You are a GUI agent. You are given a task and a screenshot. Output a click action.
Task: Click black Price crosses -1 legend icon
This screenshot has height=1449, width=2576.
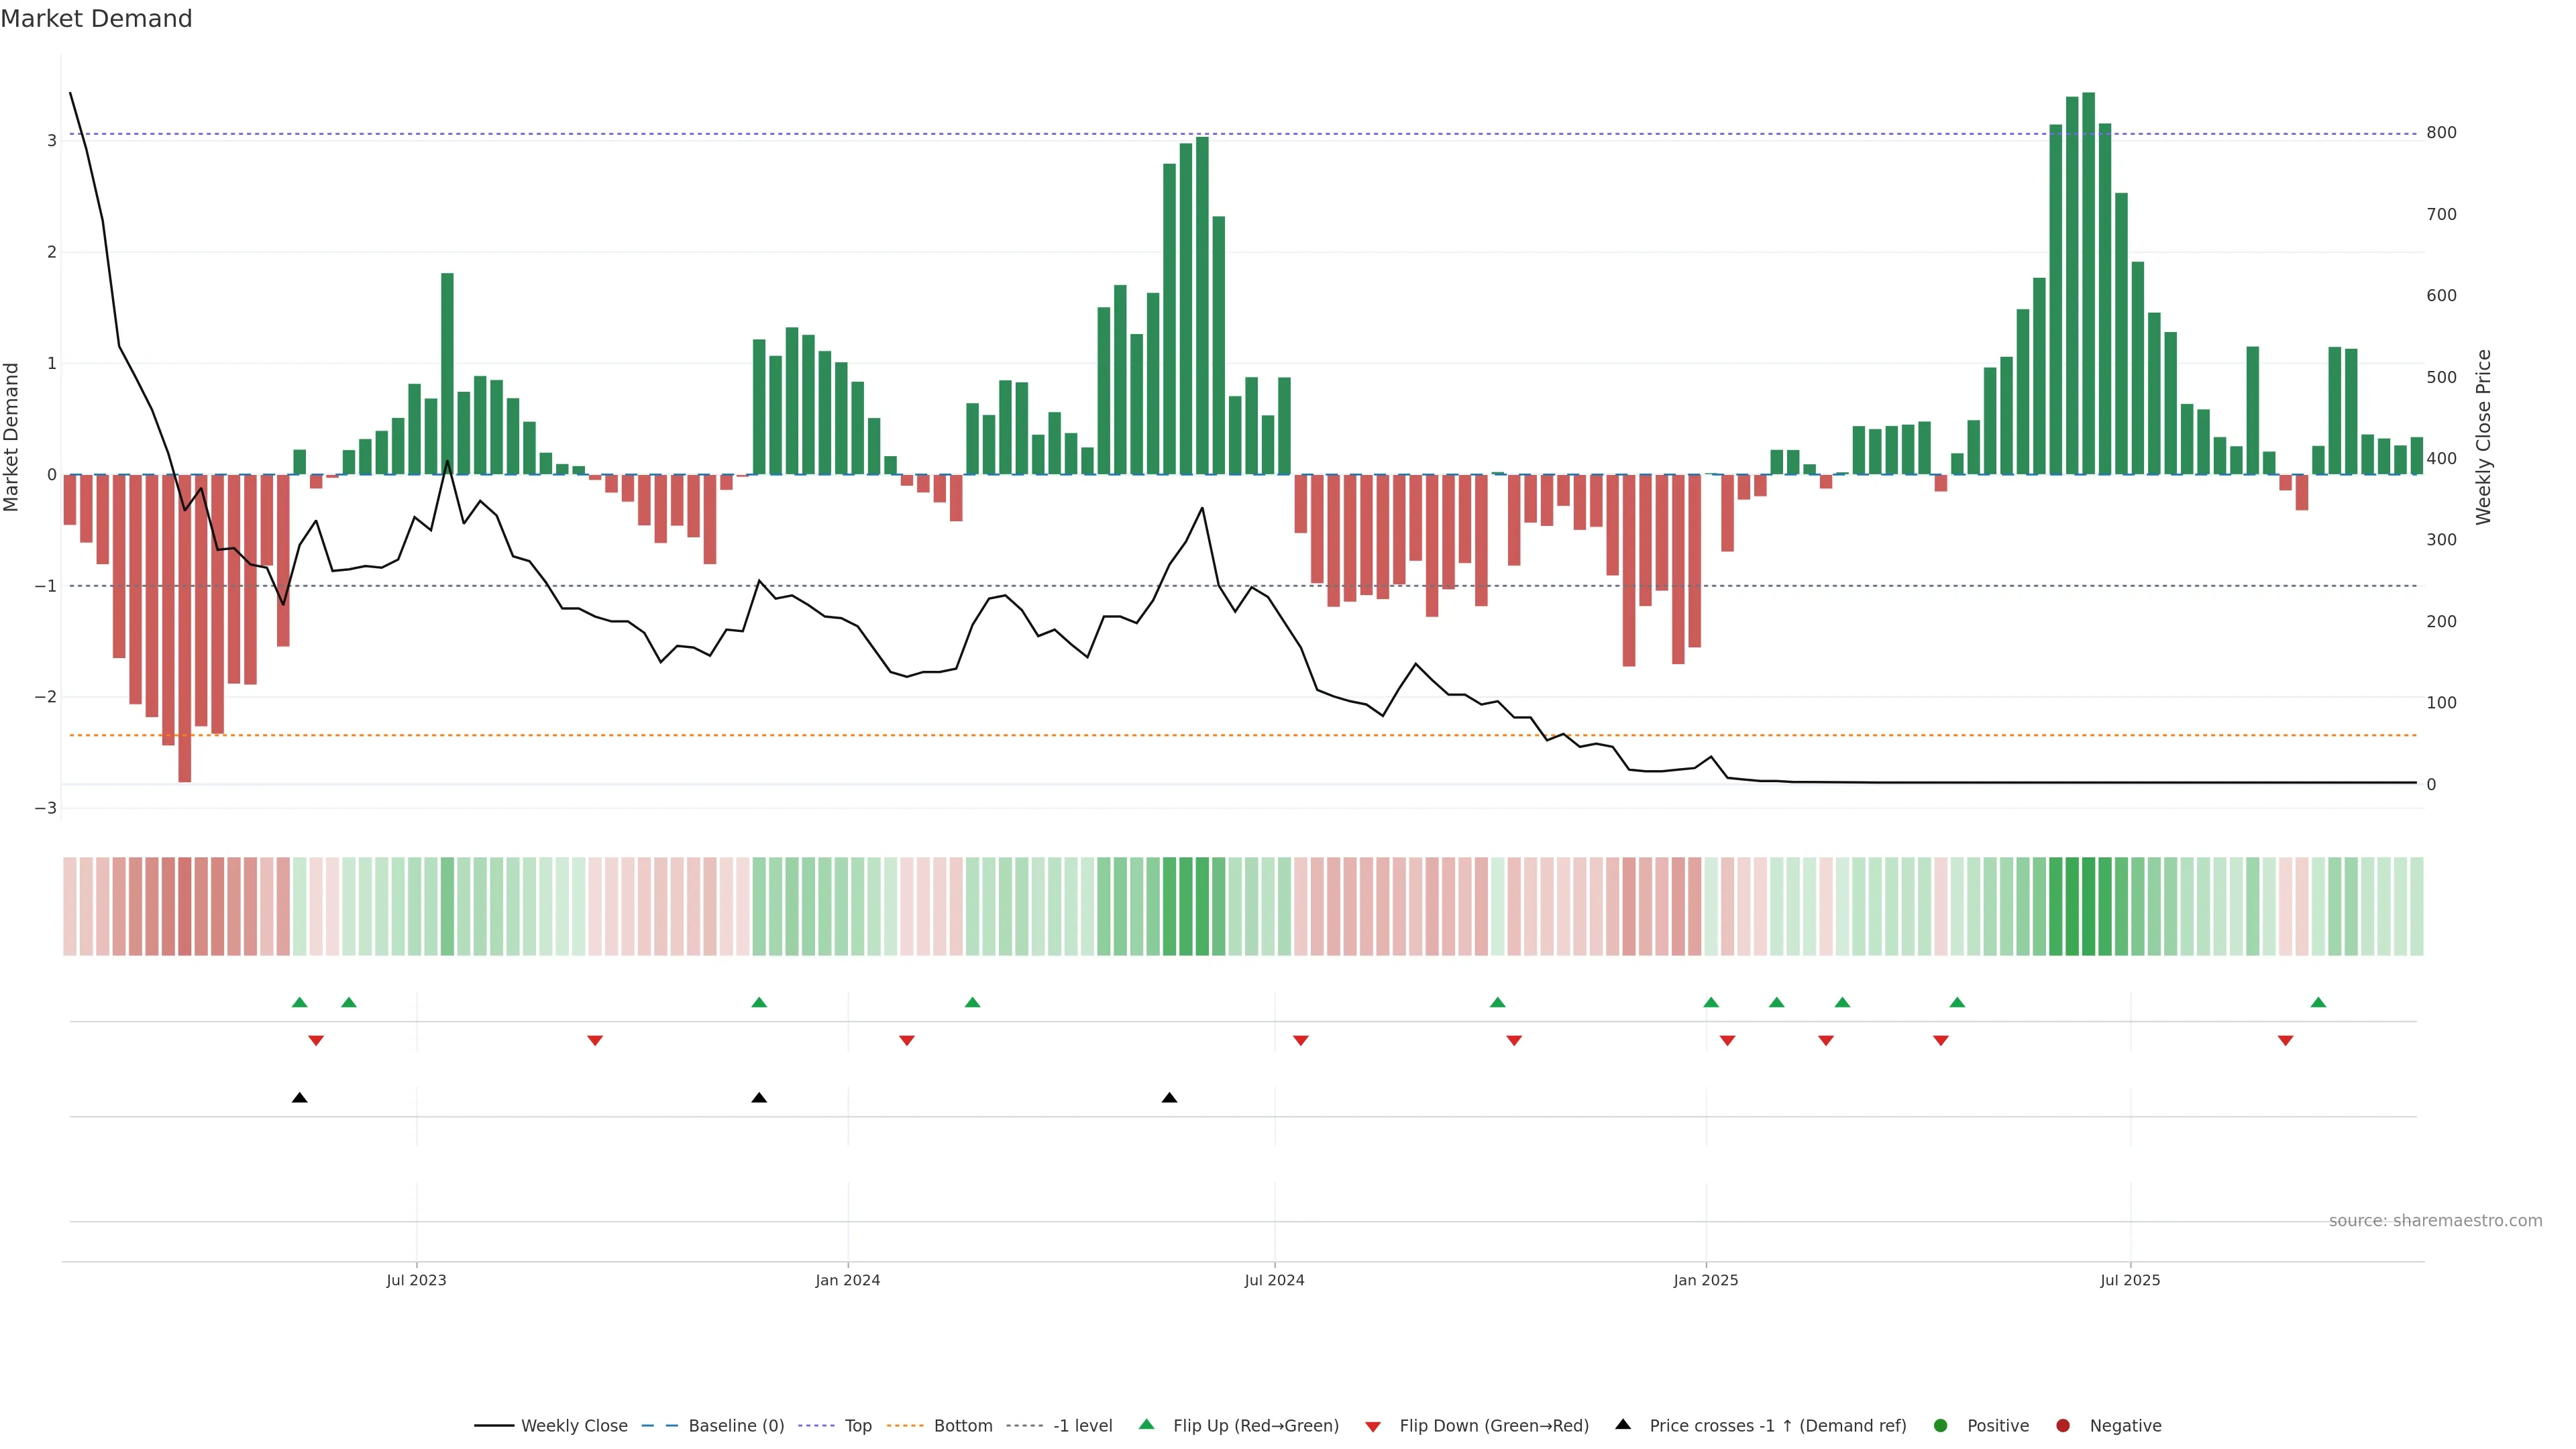point(1623,1424)
